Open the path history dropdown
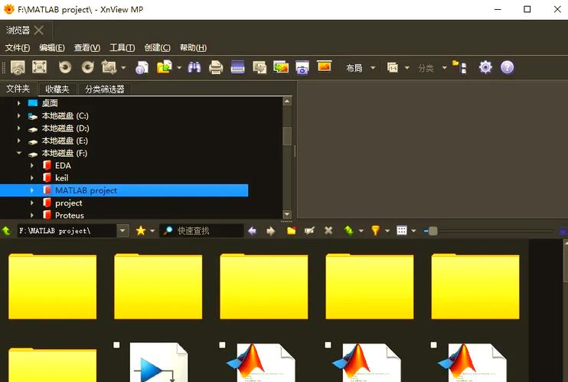Image resolution: width=568 pixels, height=382 pixels. (x=122, y=231)
